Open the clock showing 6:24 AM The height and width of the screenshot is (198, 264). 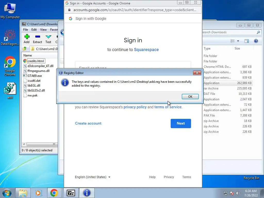[251, 193]
